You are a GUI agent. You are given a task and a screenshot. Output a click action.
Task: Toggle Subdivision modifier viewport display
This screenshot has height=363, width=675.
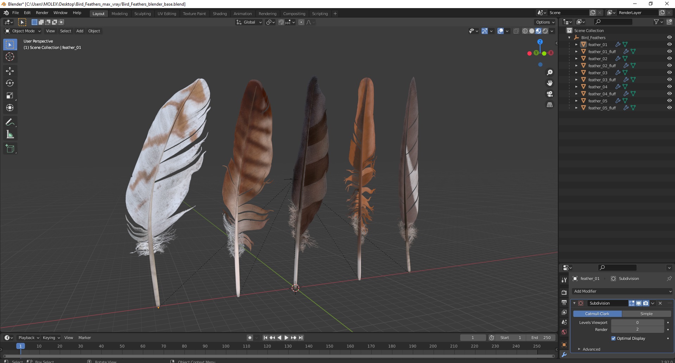[x=639, y=303]
